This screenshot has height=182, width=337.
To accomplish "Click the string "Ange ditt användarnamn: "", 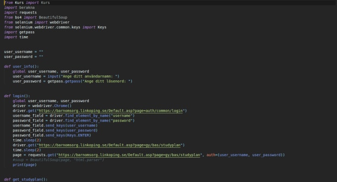I will click(x=90, y=76).
